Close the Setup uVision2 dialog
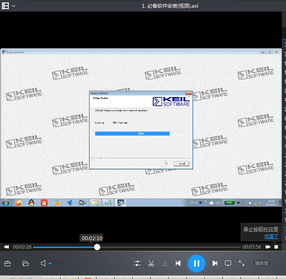The height and width of the screenshot is (279, 286). (x=188, y=93)
